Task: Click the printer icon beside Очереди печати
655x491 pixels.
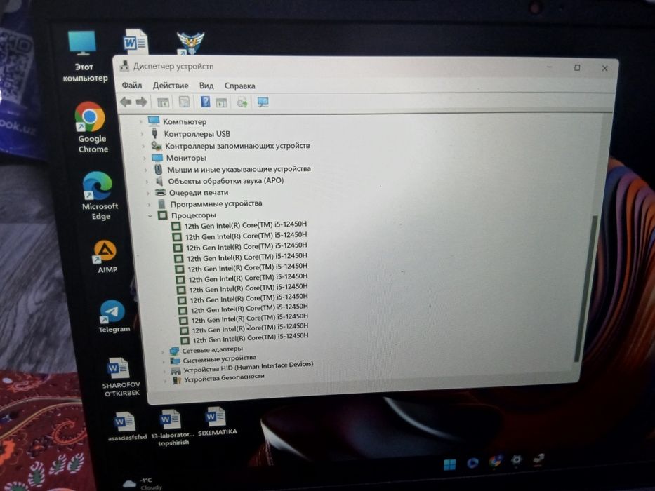Action: point(160,192)
